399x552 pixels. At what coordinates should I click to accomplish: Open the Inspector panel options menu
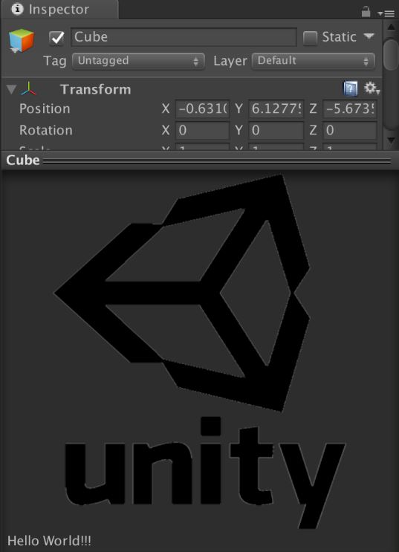[x=386, y=13]
